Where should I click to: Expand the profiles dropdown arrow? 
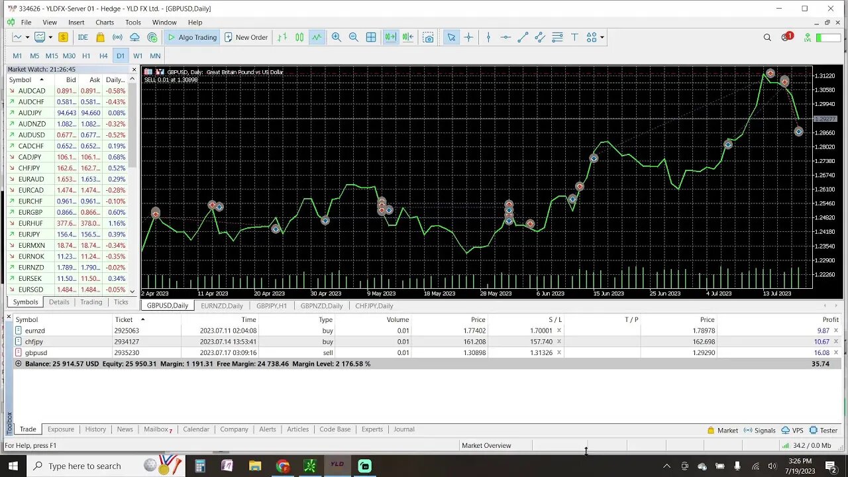(50, 37)
